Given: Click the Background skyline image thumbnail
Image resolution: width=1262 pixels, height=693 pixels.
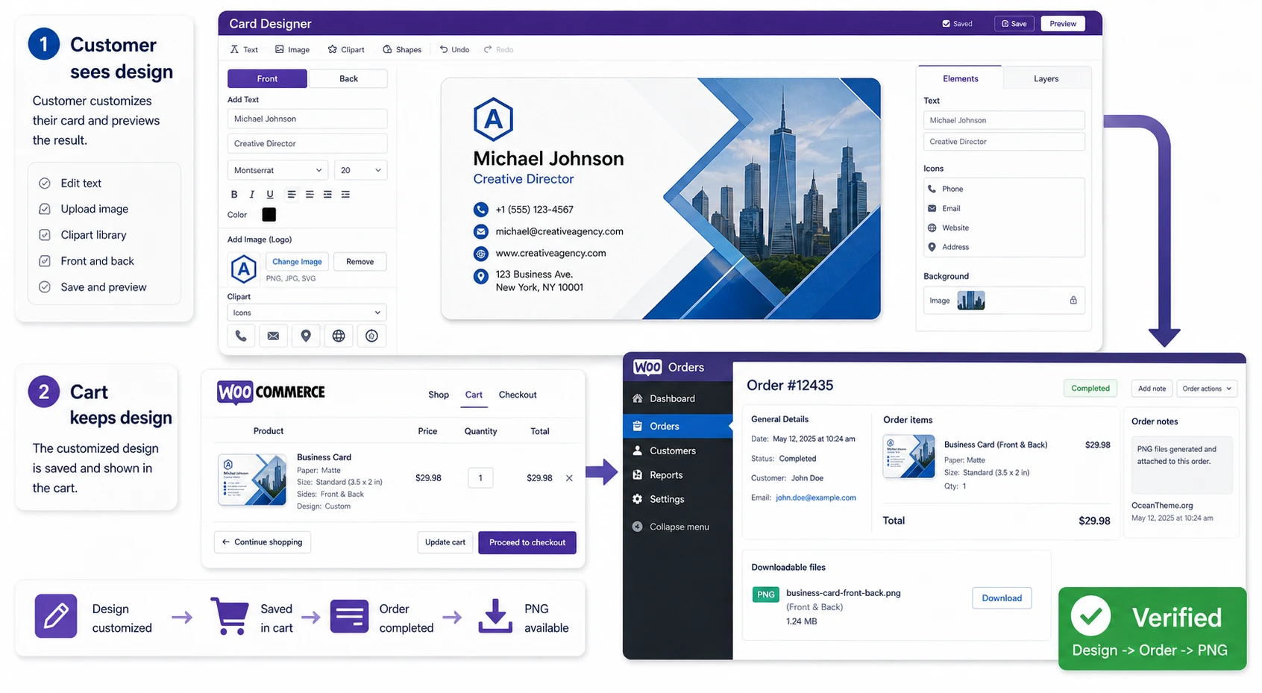Looking at the screenshot, I should pos(971,301).
